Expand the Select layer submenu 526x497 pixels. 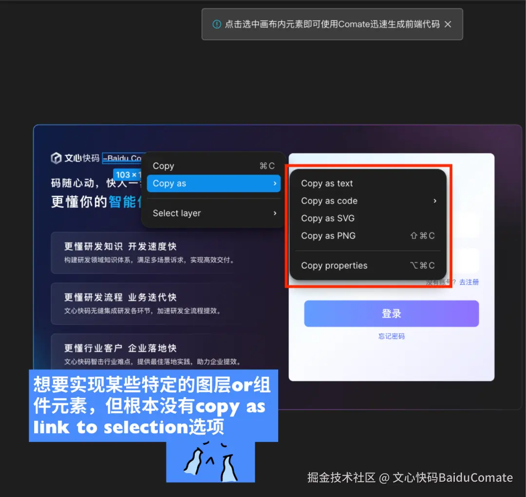pos(214,213)
